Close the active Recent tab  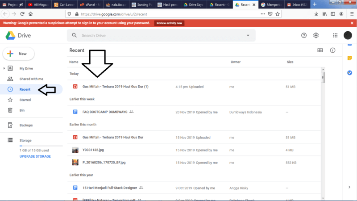(x=254, y=4)
